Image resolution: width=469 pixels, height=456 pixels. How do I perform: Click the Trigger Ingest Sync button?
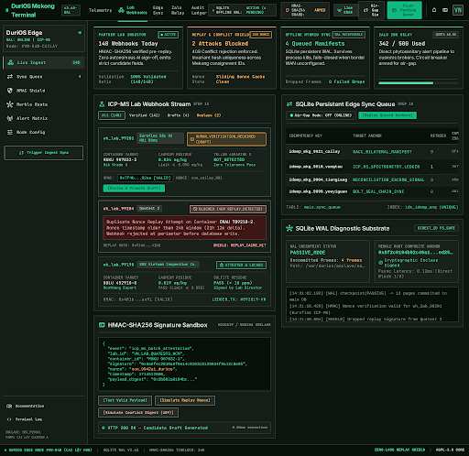point(43,153)
